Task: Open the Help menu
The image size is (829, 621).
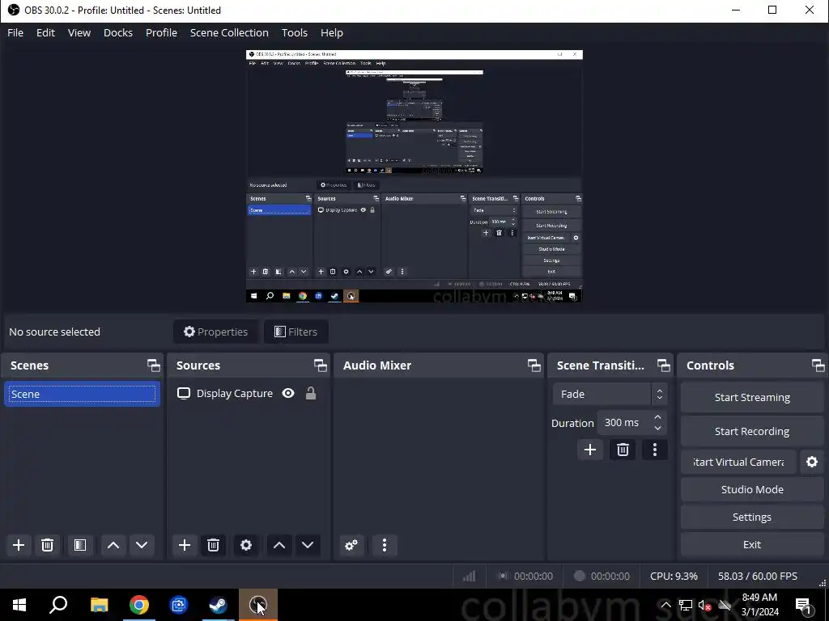Action: click(x=332, y=32)
